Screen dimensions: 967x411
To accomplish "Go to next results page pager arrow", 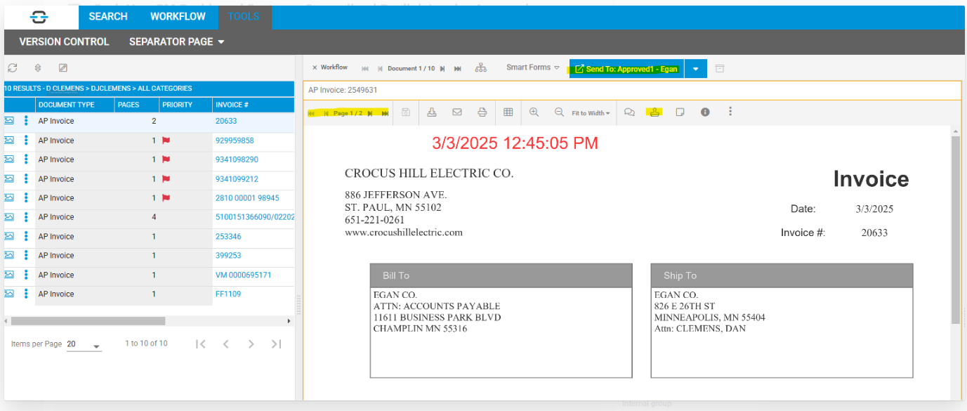I will [x=251, y=344].
